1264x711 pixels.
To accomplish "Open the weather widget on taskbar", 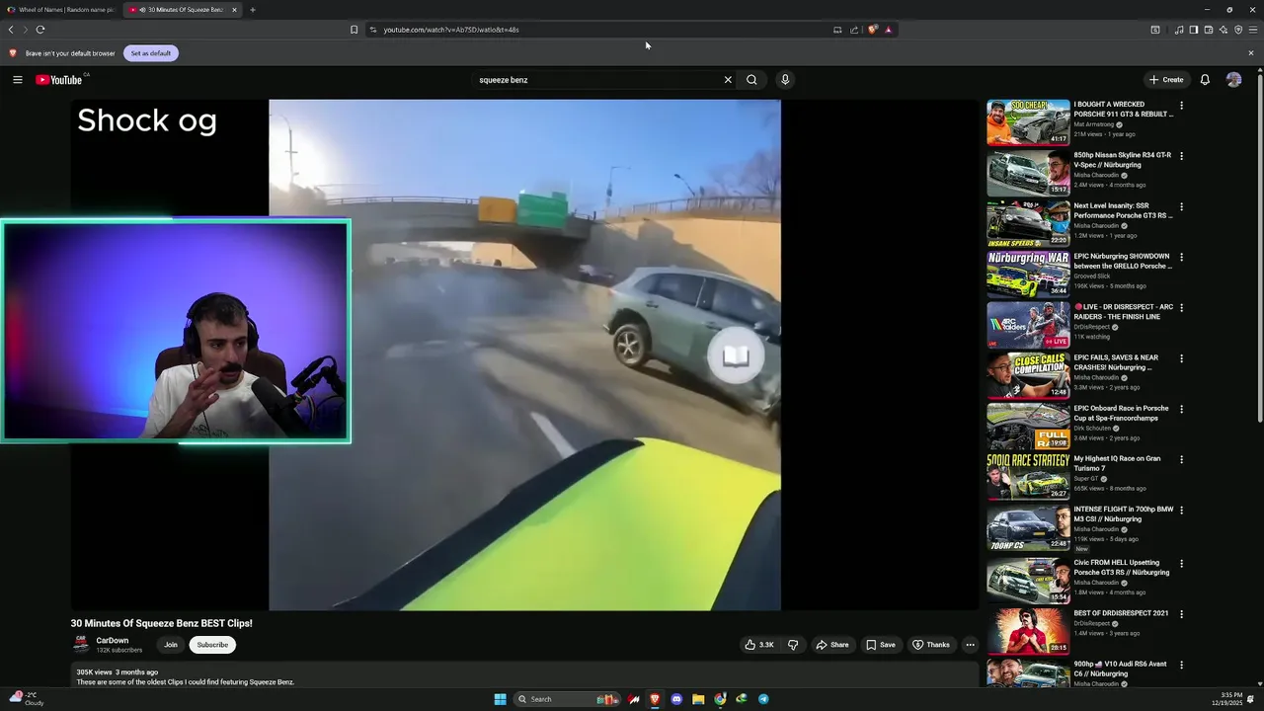I will pos(26,699).
